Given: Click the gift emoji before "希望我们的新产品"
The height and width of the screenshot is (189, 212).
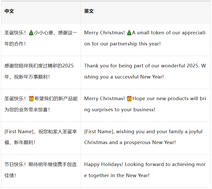Looking at the screenshot, I should [x=31, y=99].
